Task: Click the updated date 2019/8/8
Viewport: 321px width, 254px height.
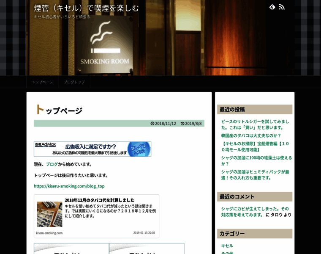Action: pos(191,124)
